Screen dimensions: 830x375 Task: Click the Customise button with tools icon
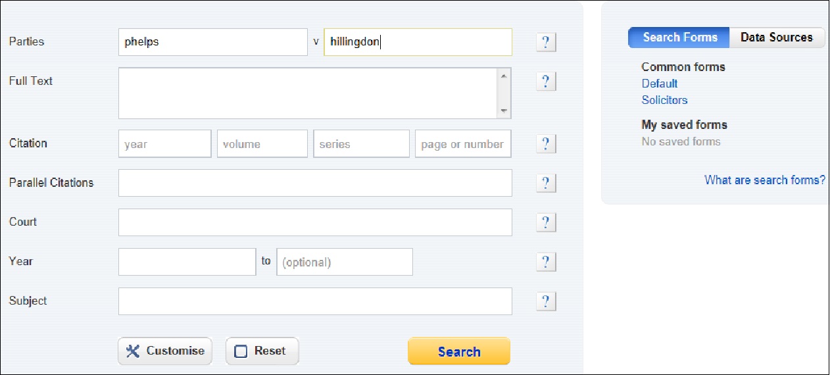pyautogui.click(x=165, y=351)
